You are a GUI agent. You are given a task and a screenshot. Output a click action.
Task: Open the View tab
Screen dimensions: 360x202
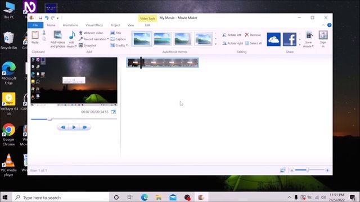(x=130, y=25)
